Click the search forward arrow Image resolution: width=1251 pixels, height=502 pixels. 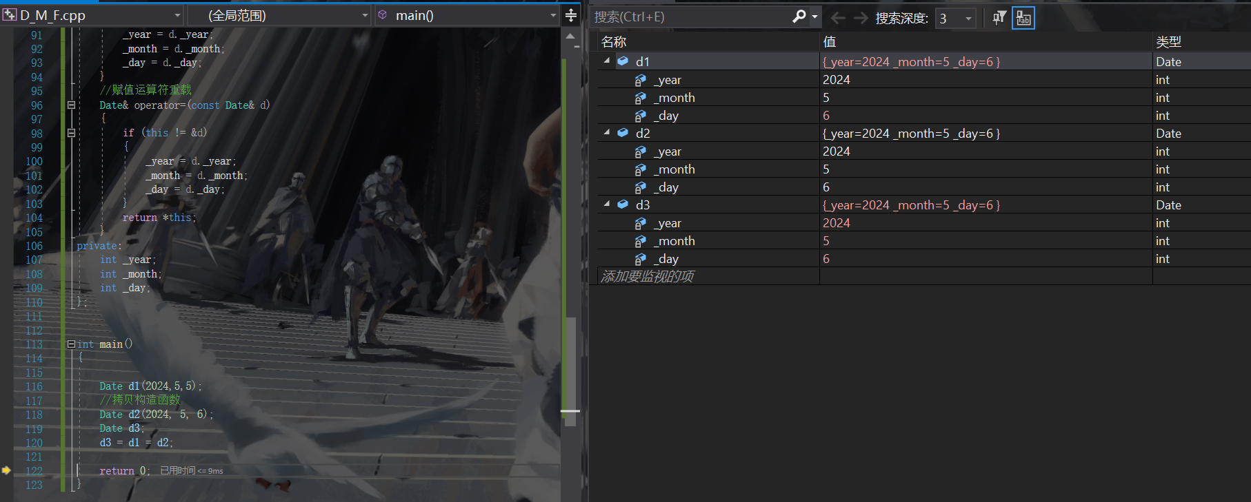tap(861, 18)
